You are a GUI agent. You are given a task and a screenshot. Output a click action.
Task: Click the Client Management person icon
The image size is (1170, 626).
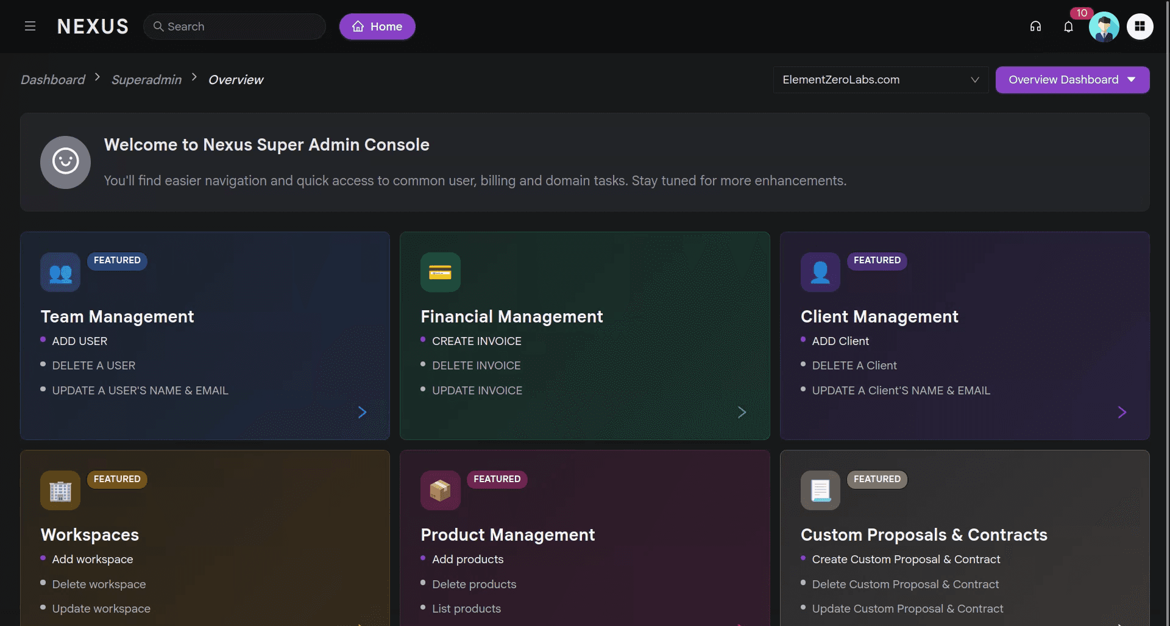pyautogui.click(x=820, y=272)
